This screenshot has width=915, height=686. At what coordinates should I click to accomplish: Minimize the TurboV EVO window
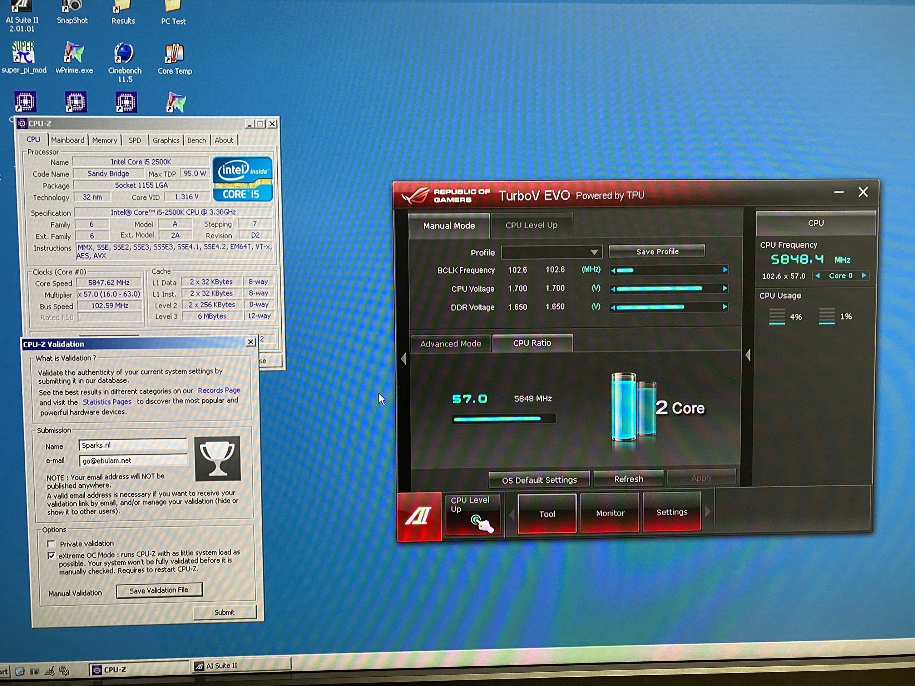point(839,192)
